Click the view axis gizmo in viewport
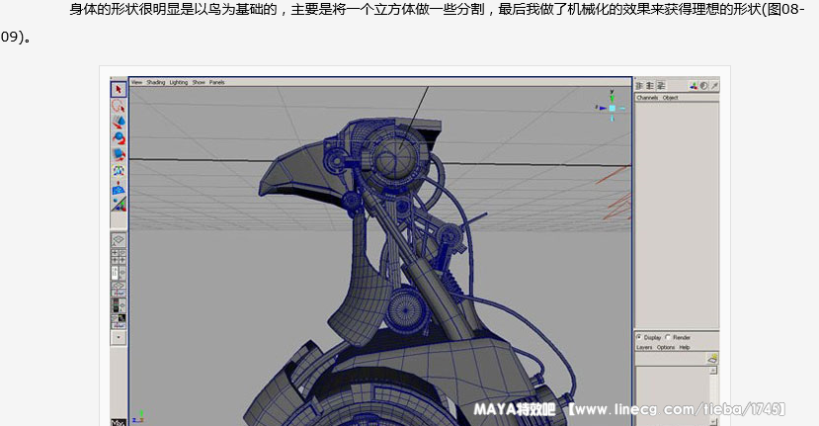Viewport: 819px width, 426px height. (609, 102)
